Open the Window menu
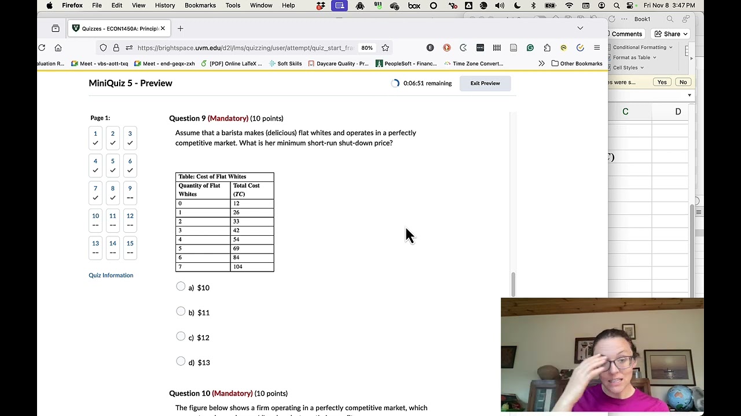The height and width of the screenshot is (416, 741). point(261,5)
